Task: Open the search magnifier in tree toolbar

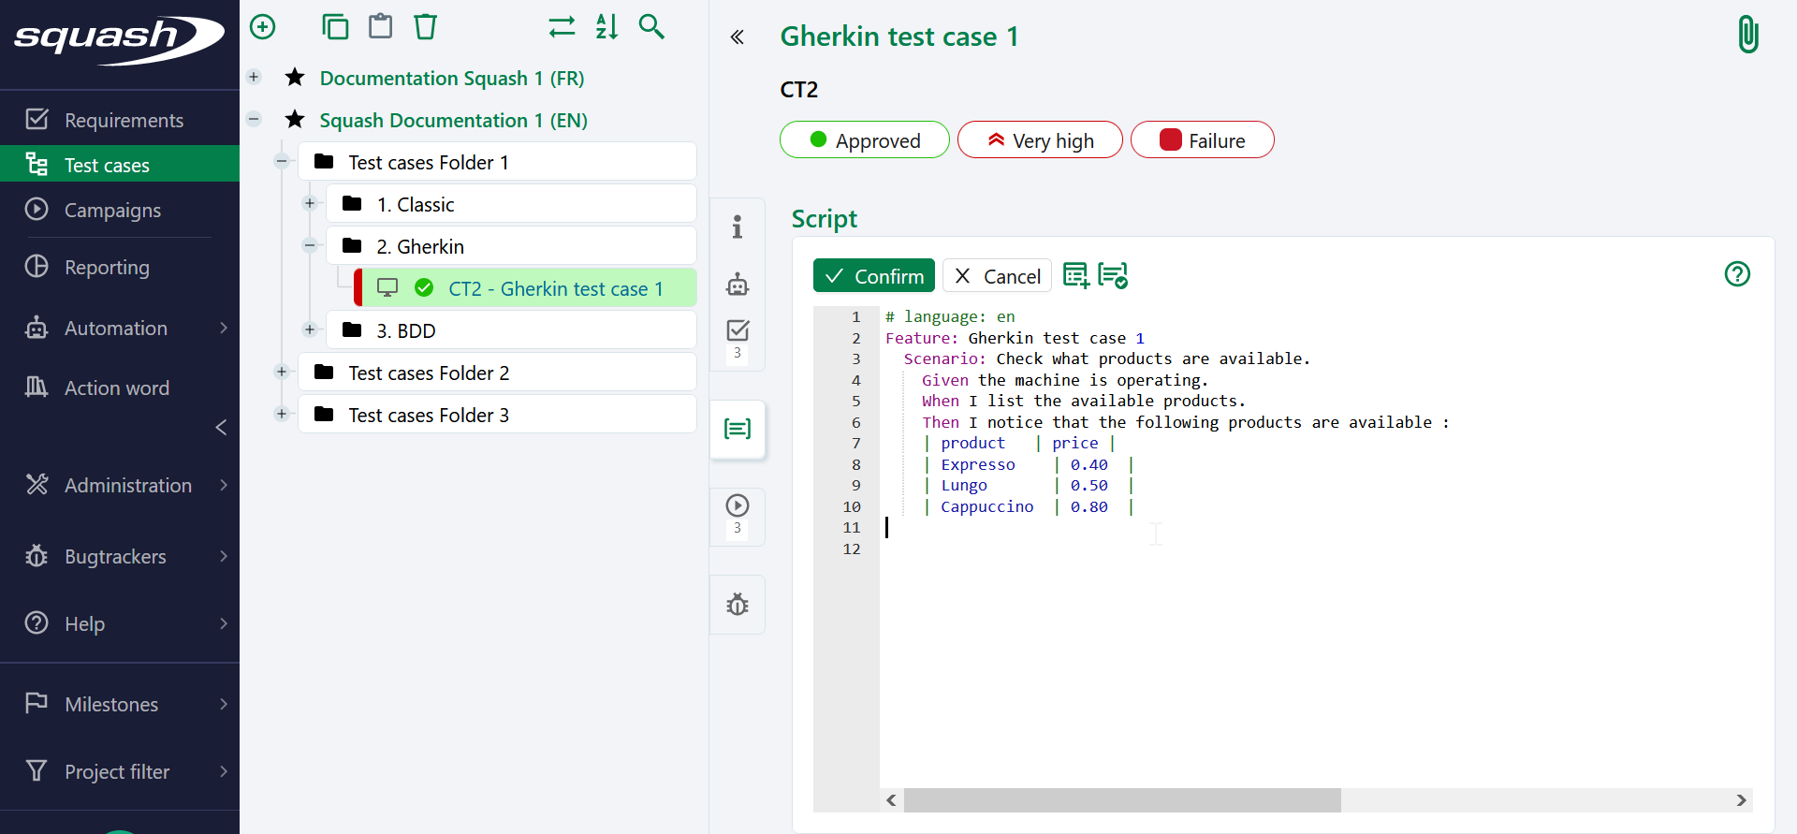Action: pos(651,27)
